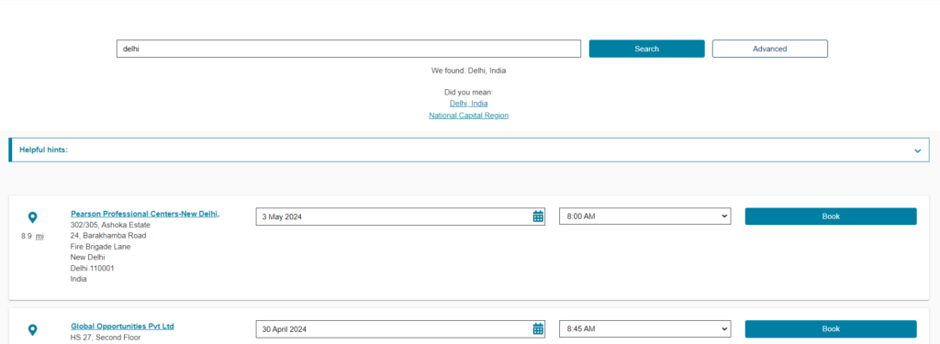Click the "8.9 mi" distance text
Viewport: 940px width, 344px height.
pyautogui.click(x=32, y=236)
